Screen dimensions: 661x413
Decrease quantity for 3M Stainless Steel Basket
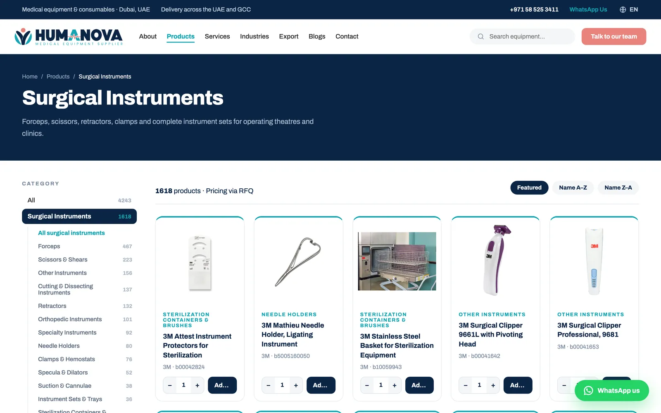coord(367,385)
